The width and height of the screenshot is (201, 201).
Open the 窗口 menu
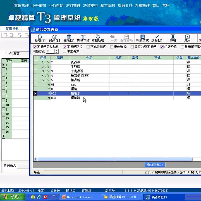click(x=156, y=6)
